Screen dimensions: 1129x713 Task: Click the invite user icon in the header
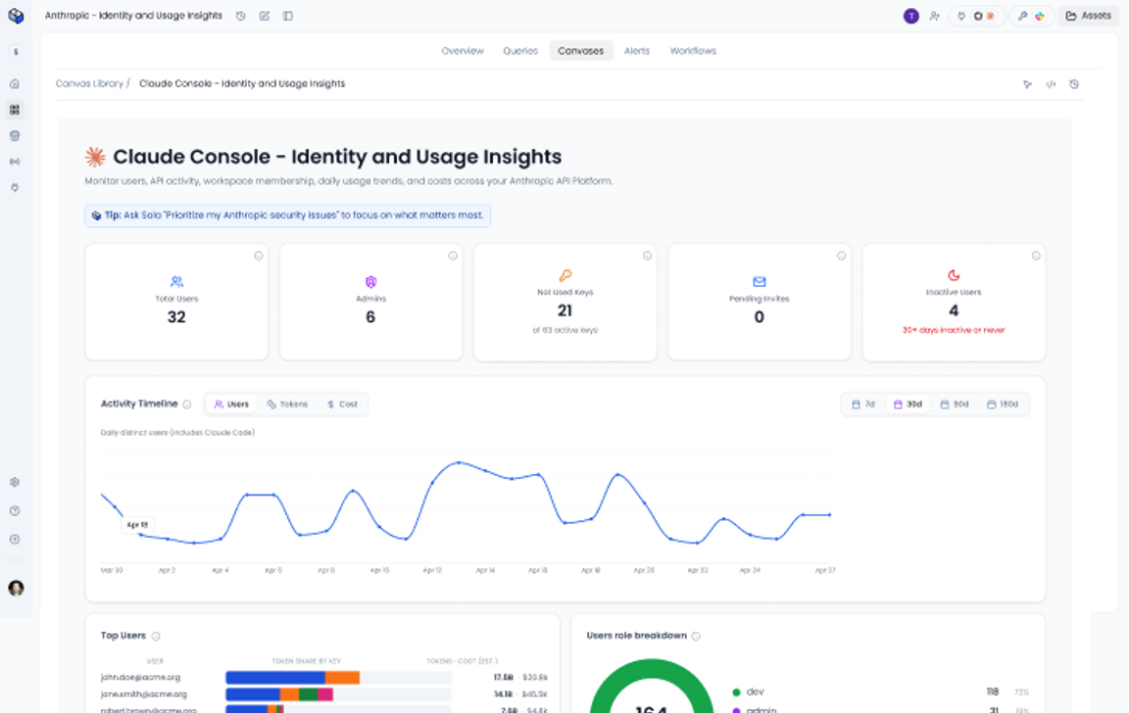pos(934,16)
